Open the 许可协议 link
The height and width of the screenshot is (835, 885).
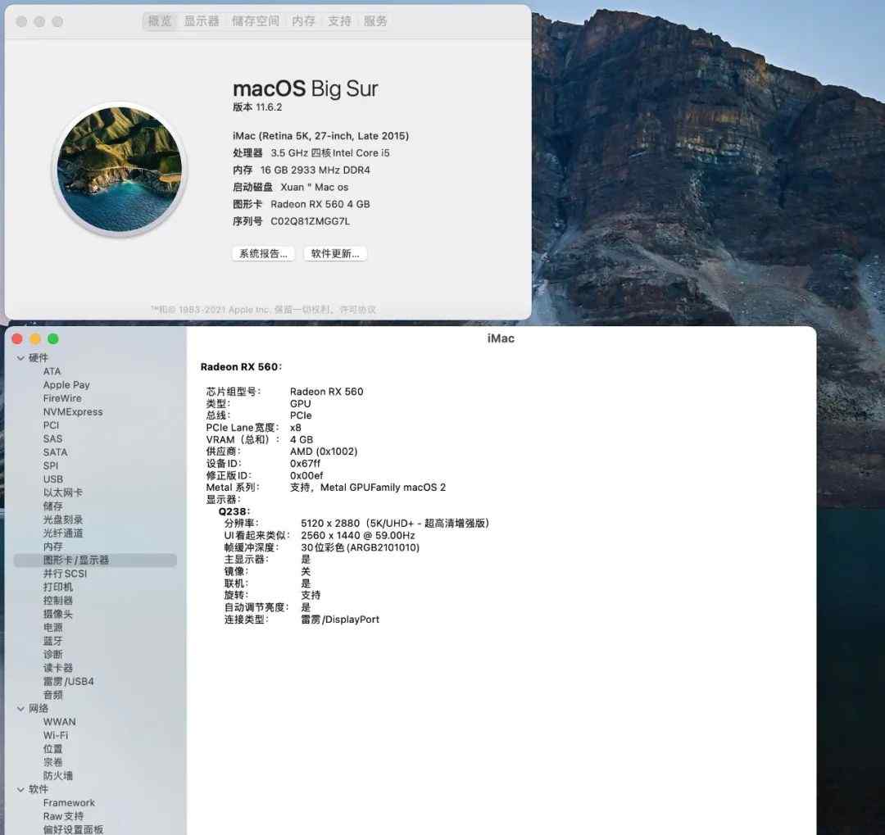click(358, 309)
